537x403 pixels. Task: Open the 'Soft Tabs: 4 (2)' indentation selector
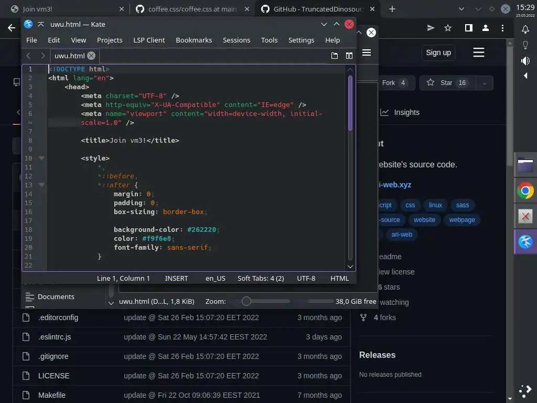click(261, 278)
